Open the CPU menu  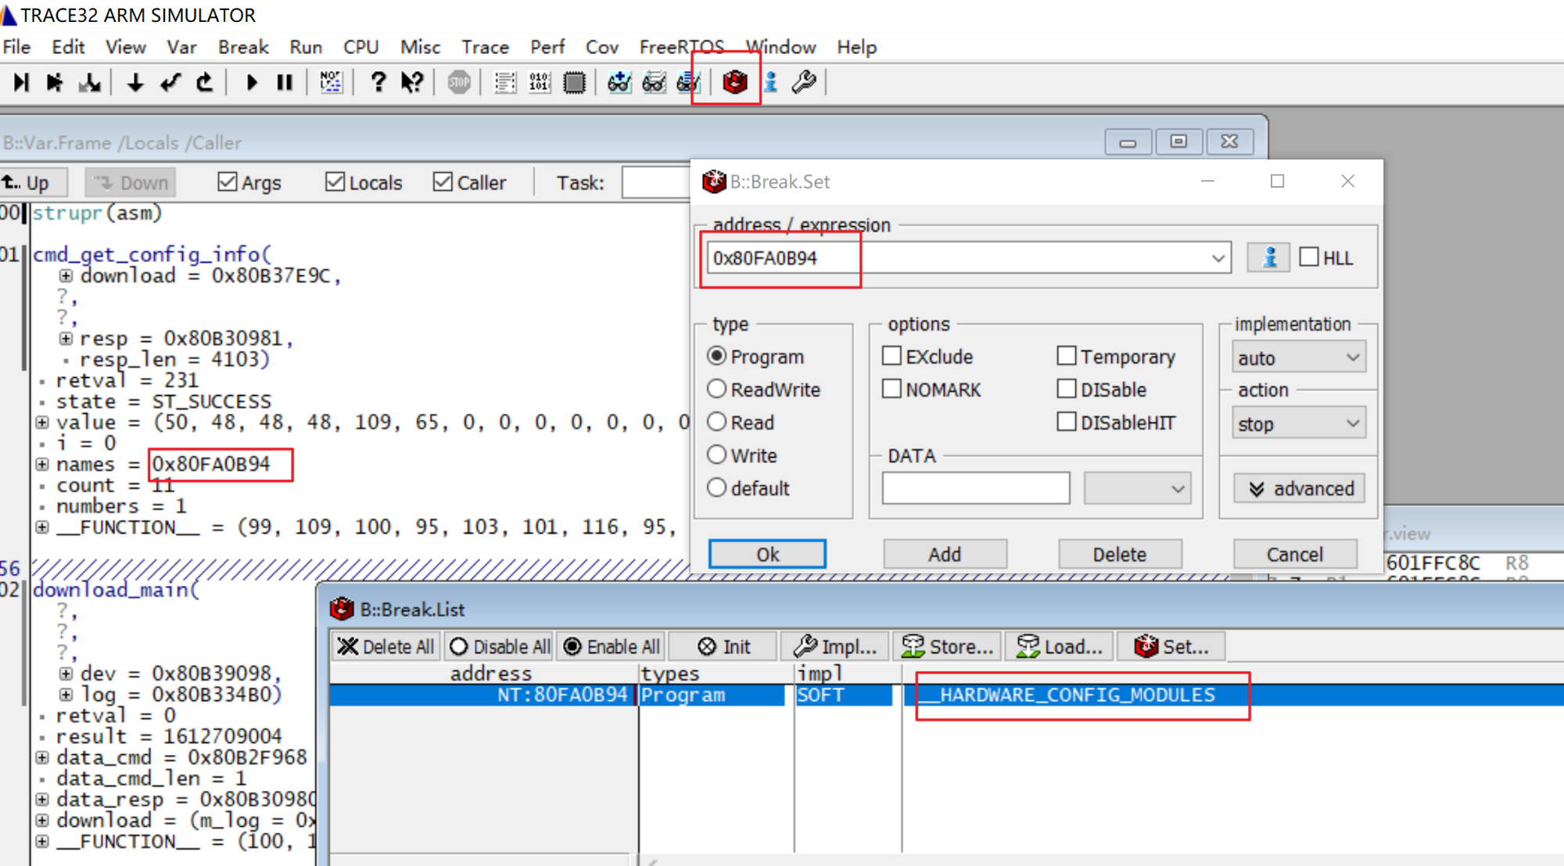361,47
